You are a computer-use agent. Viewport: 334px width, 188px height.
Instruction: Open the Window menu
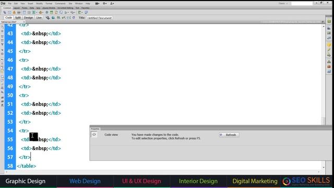click(79, 4)
